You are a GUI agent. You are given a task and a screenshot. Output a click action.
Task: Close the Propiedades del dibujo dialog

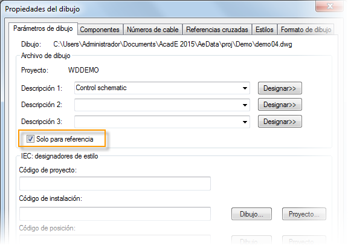(x=330, y=6)
